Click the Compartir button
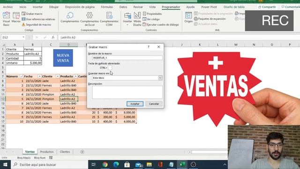300x169 pixels. [267, 7]
